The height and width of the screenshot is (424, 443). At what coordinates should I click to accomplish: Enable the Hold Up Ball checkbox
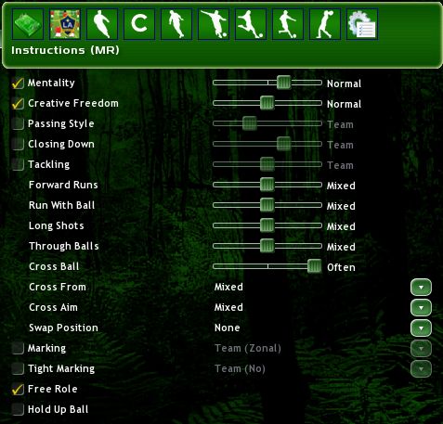(18, 409)
